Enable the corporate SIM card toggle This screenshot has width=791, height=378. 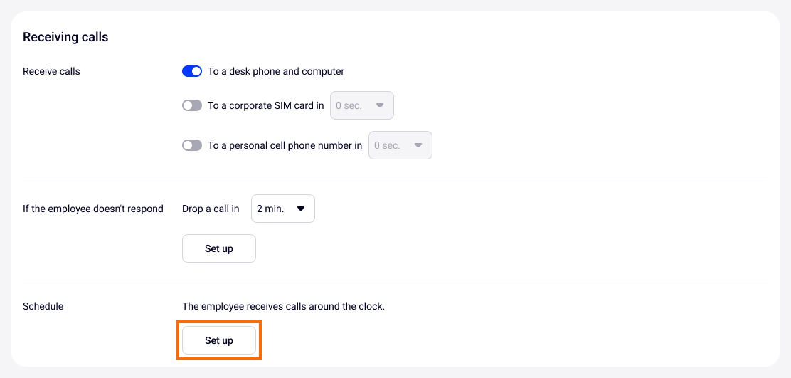(x=192, y=105)
